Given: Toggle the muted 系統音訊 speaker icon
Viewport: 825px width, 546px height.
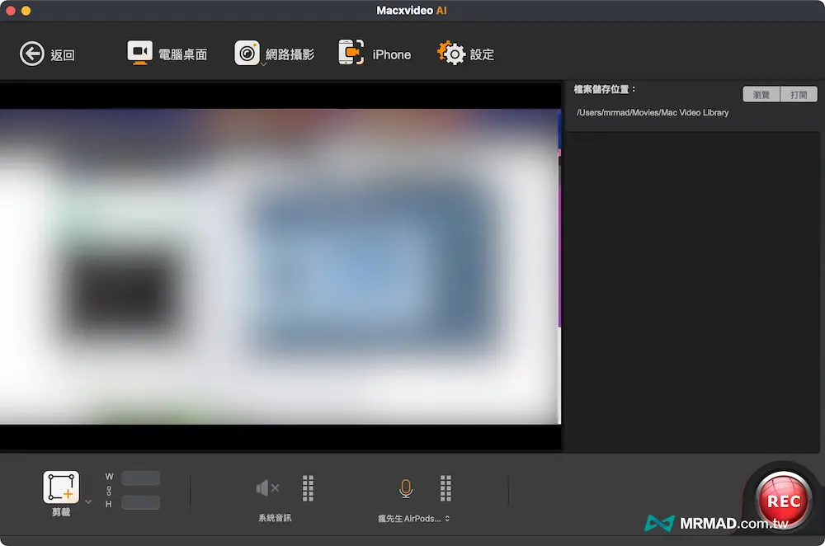Looking at the screenshot, I should tap(267, 488).
